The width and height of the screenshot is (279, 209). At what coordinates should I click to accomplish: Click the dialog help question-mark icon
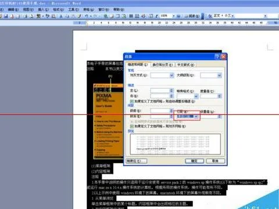(x=217, y=56)
